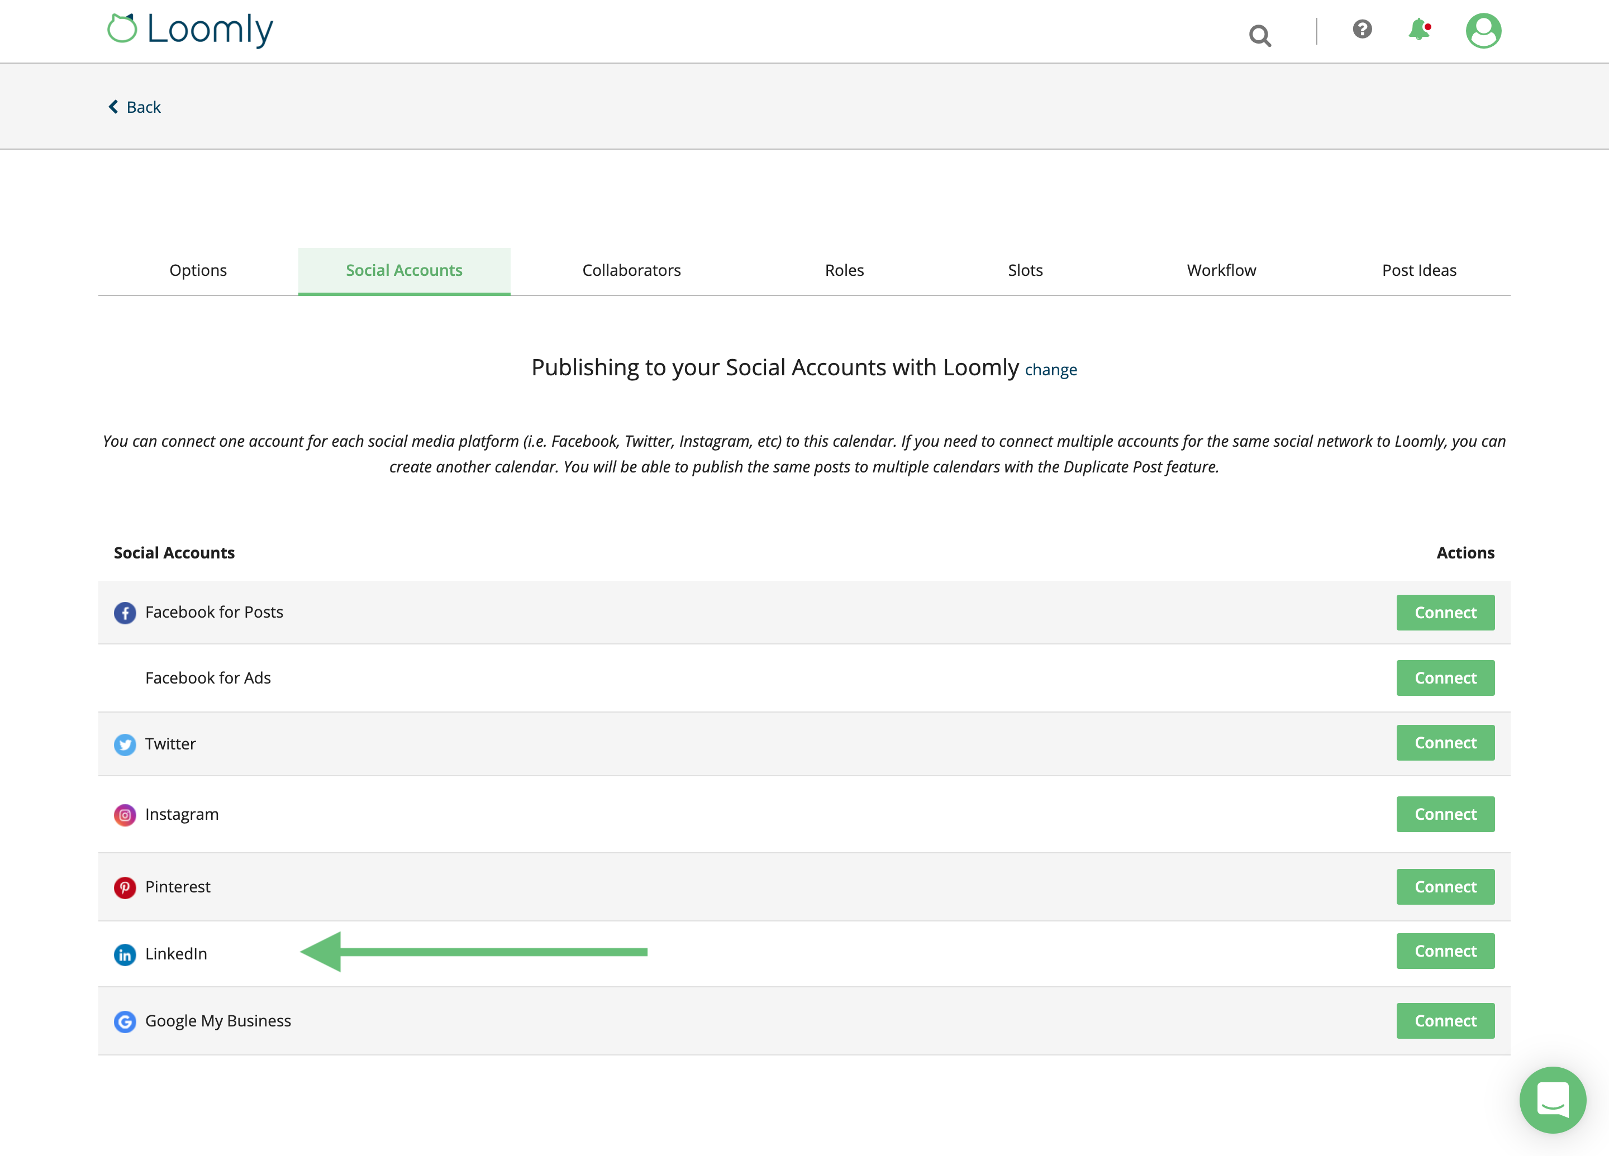The image size is (1609, 1156).
Task: Click the Pinterest icon
Action: click(x=125, y=887)
